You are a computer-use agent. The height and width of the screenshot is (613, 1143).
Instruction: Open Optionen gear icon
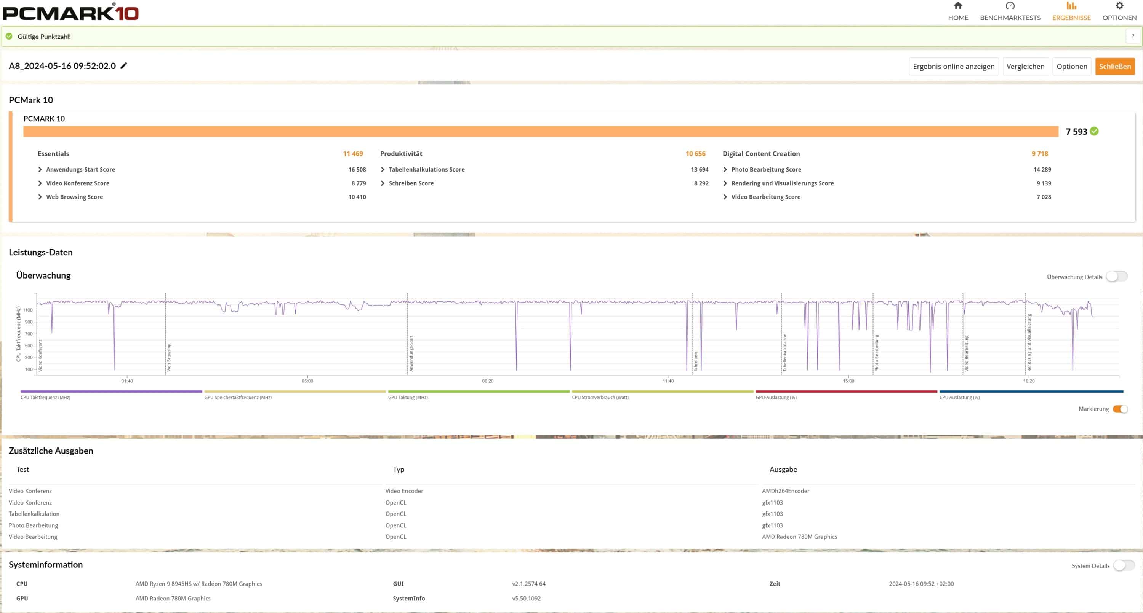[x=1119, y=6]
